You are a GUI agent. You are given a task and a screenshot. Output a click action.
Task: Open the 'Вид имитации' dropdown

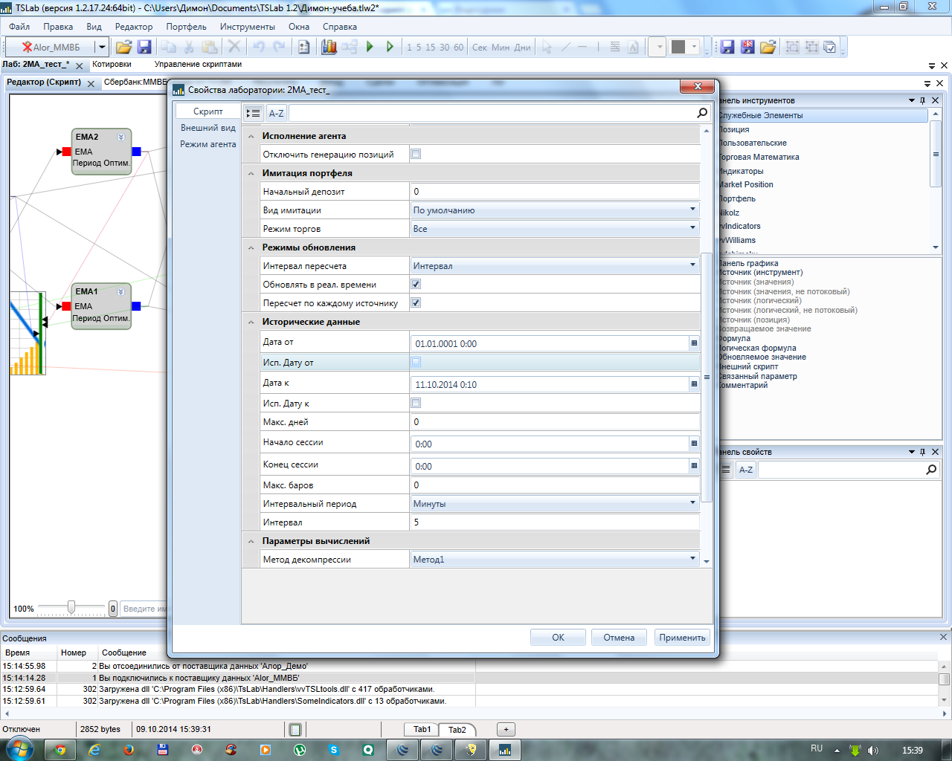click(692, 210)
